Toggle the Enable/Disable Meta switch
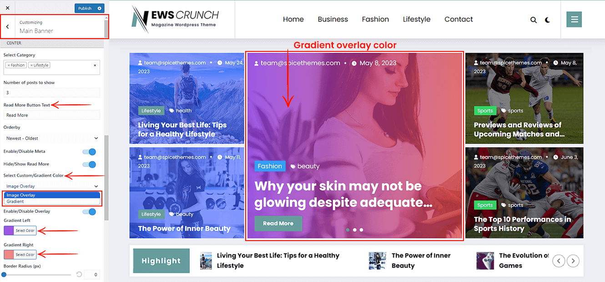The height and width of the screenshot is (282, 605). coord(89,151)
